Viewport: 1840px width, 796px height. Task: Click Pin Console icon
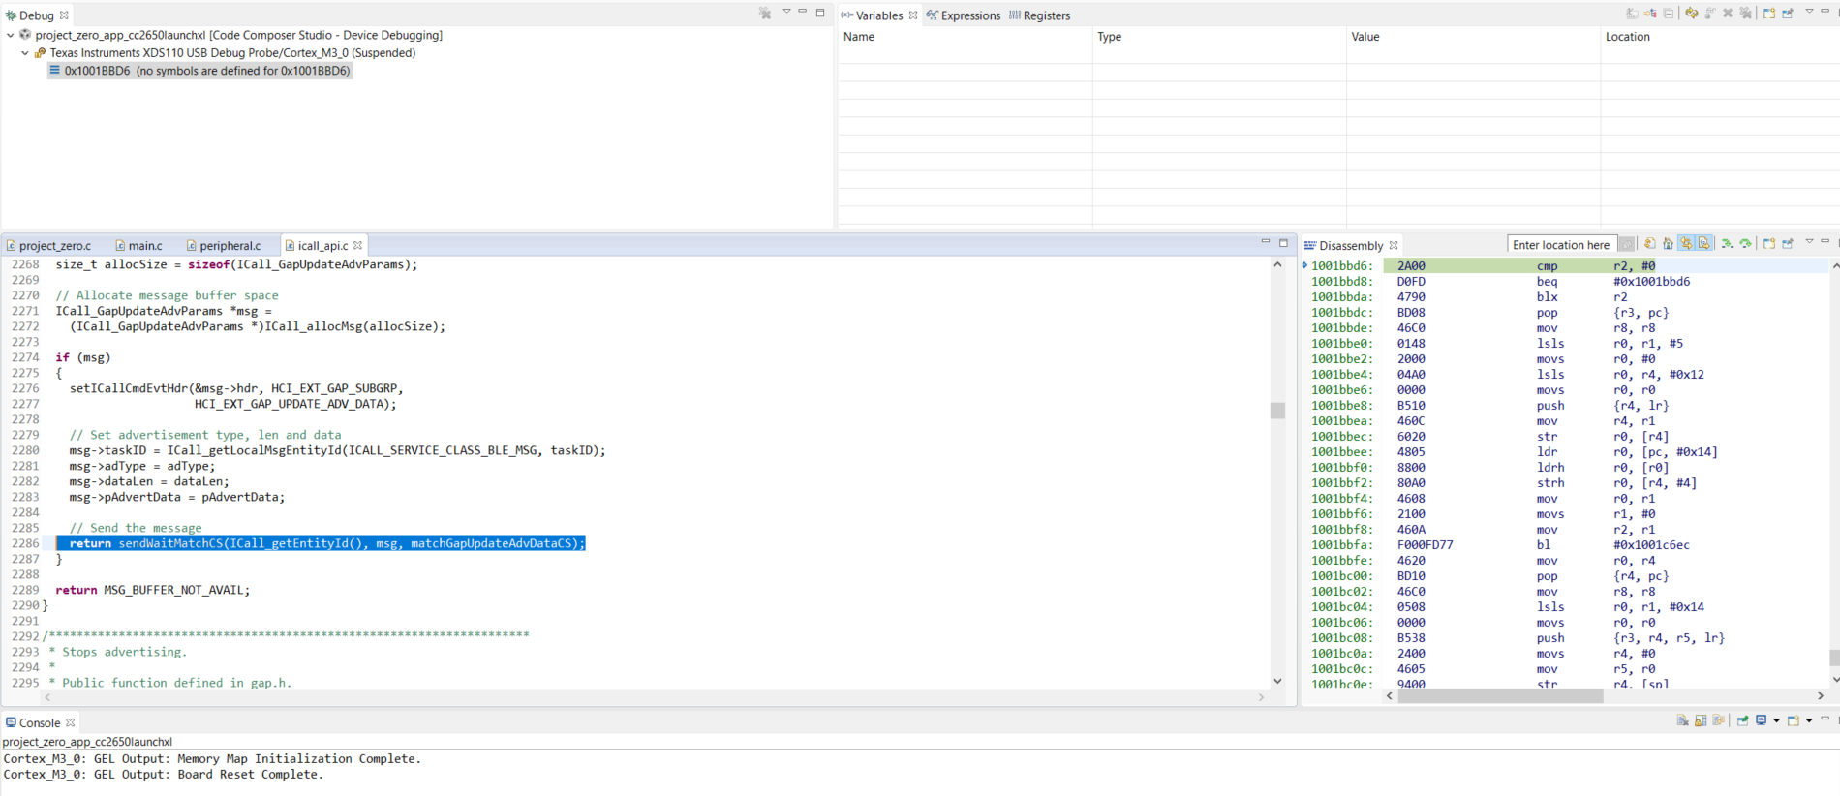pos(1742,720)
